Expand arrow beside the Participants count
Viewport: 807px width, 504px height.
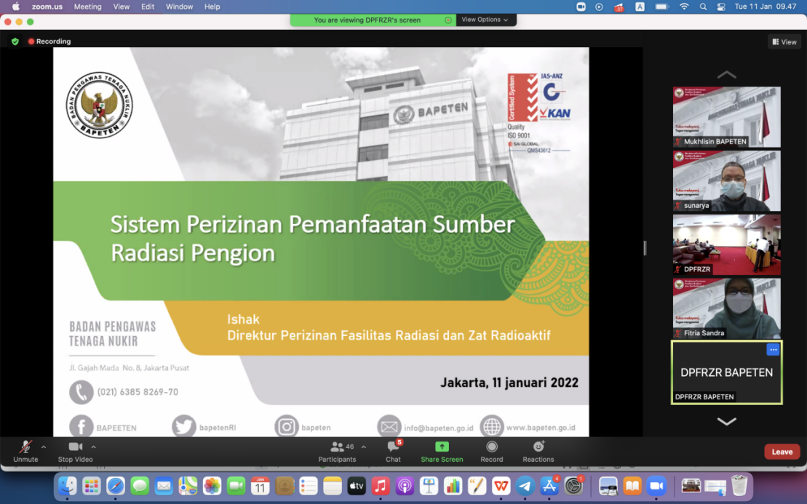(364, 447)
